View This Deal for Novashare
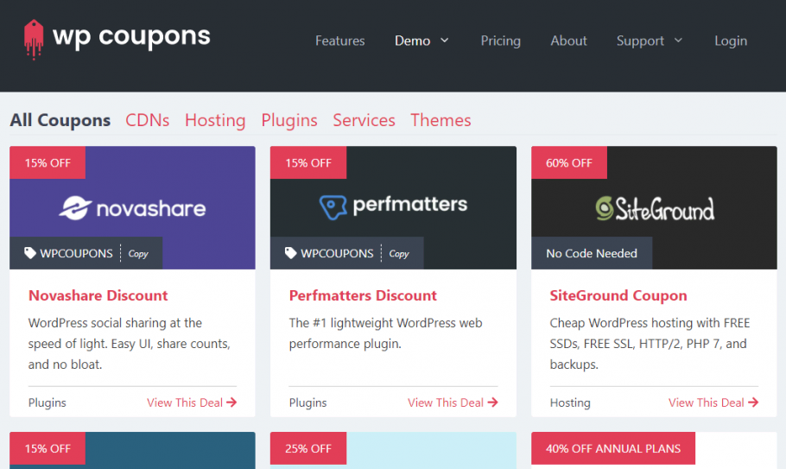786x469 pixels. [x=192, y=402]
